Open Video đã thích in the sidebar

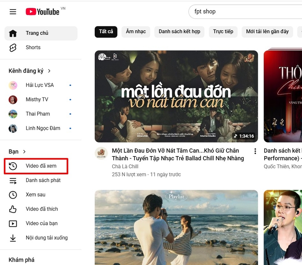[x=41, y=209]
